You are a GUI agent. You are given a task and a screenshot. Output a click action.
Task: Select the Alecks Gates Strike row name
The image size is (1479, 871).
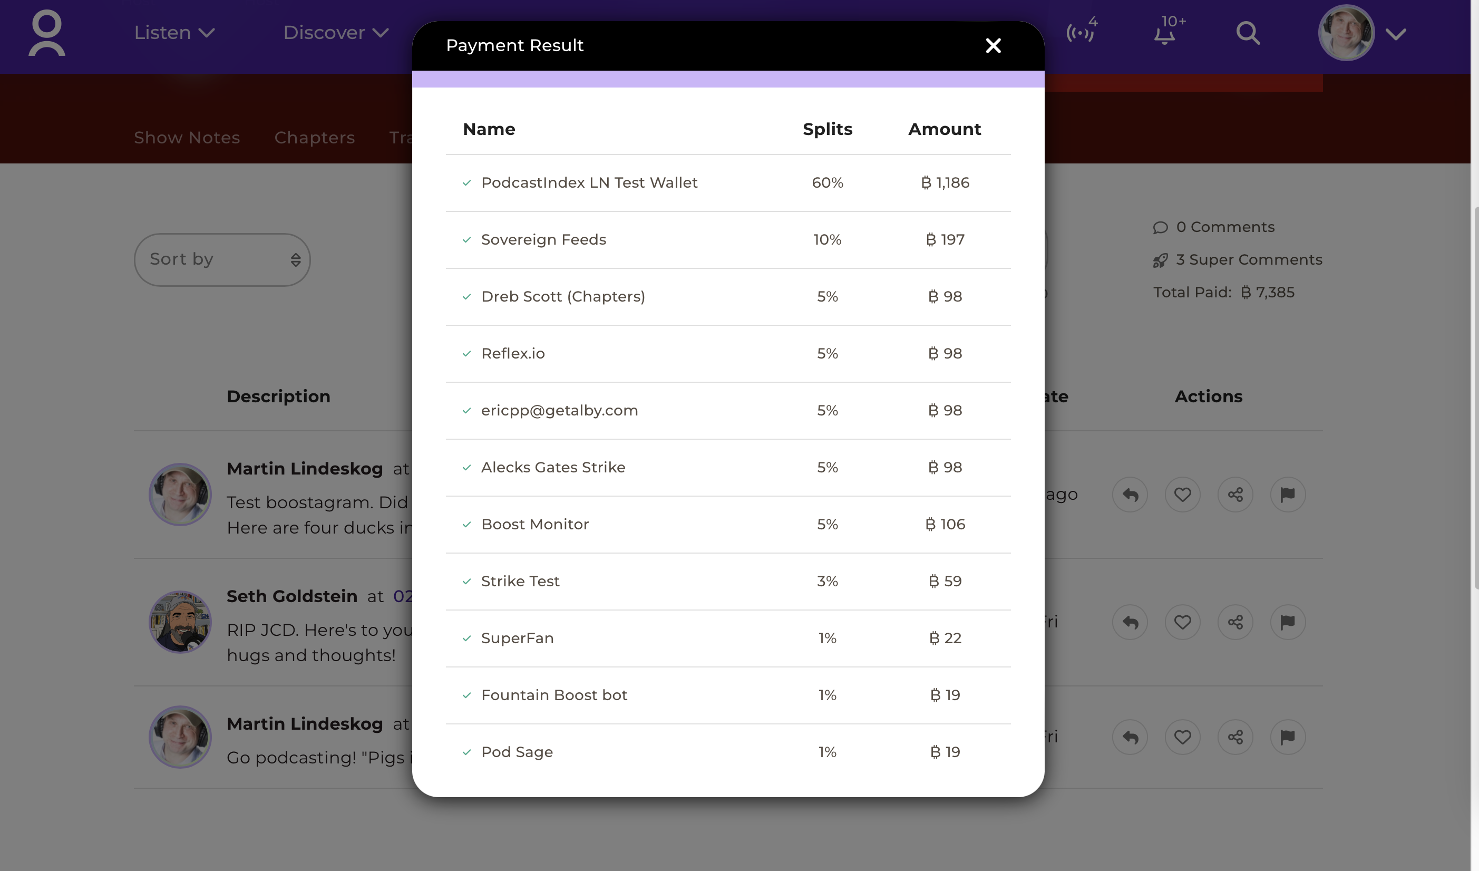pyautogui.click(x=553, y=468)
